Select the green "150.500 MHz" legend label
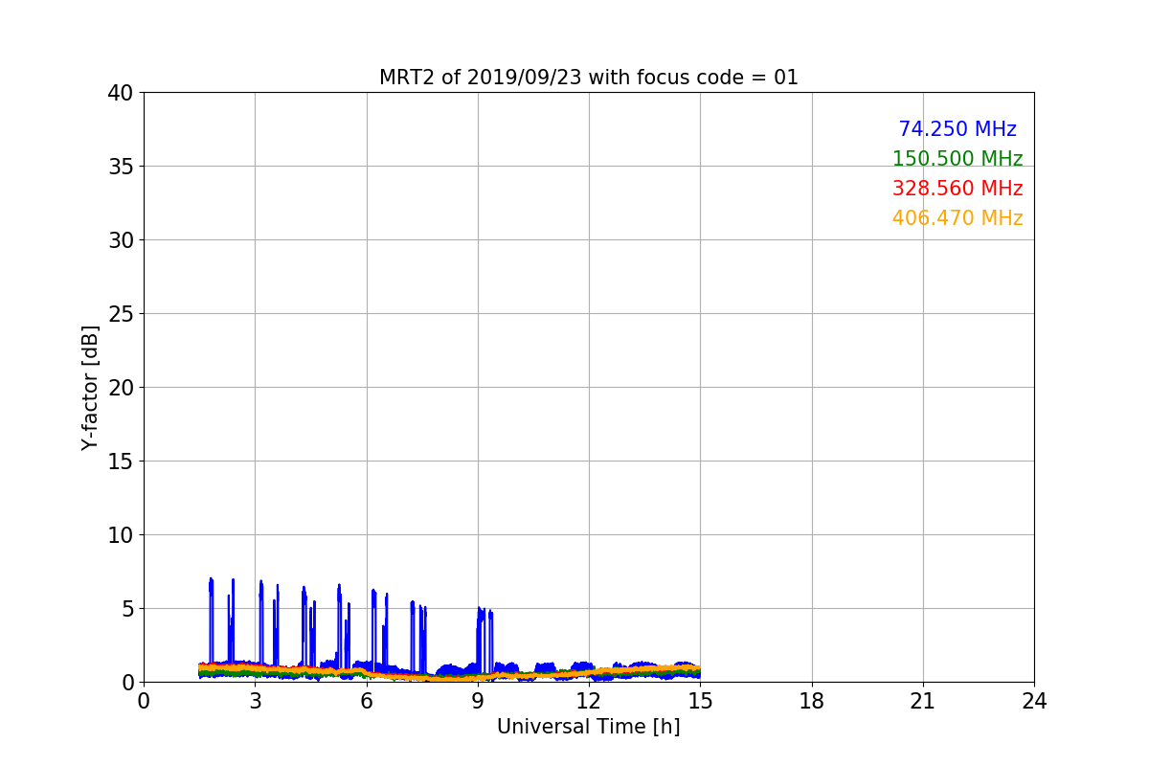The width and height of the screenshot is (1149, 766). tap(957, 159)
